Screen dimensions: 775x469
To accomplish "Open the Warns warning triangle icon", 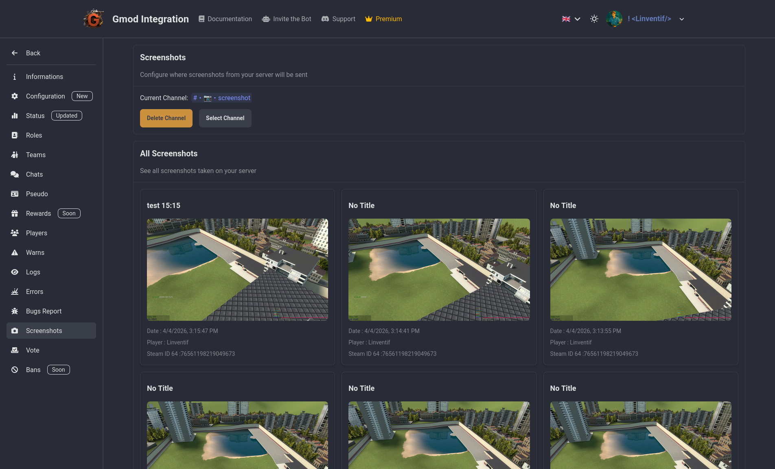I will pos(15,252).
